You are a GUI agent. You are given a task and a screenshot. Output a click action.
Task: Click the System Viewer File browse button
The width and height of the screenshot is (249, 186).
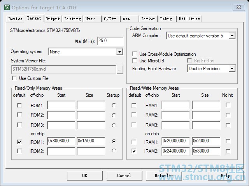coord(119,69)
